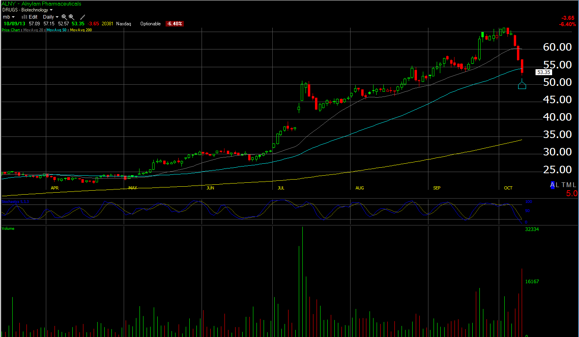Click the open price 57.09
Viewport: 579px width, 337px height.
click(x=34, y=24)
